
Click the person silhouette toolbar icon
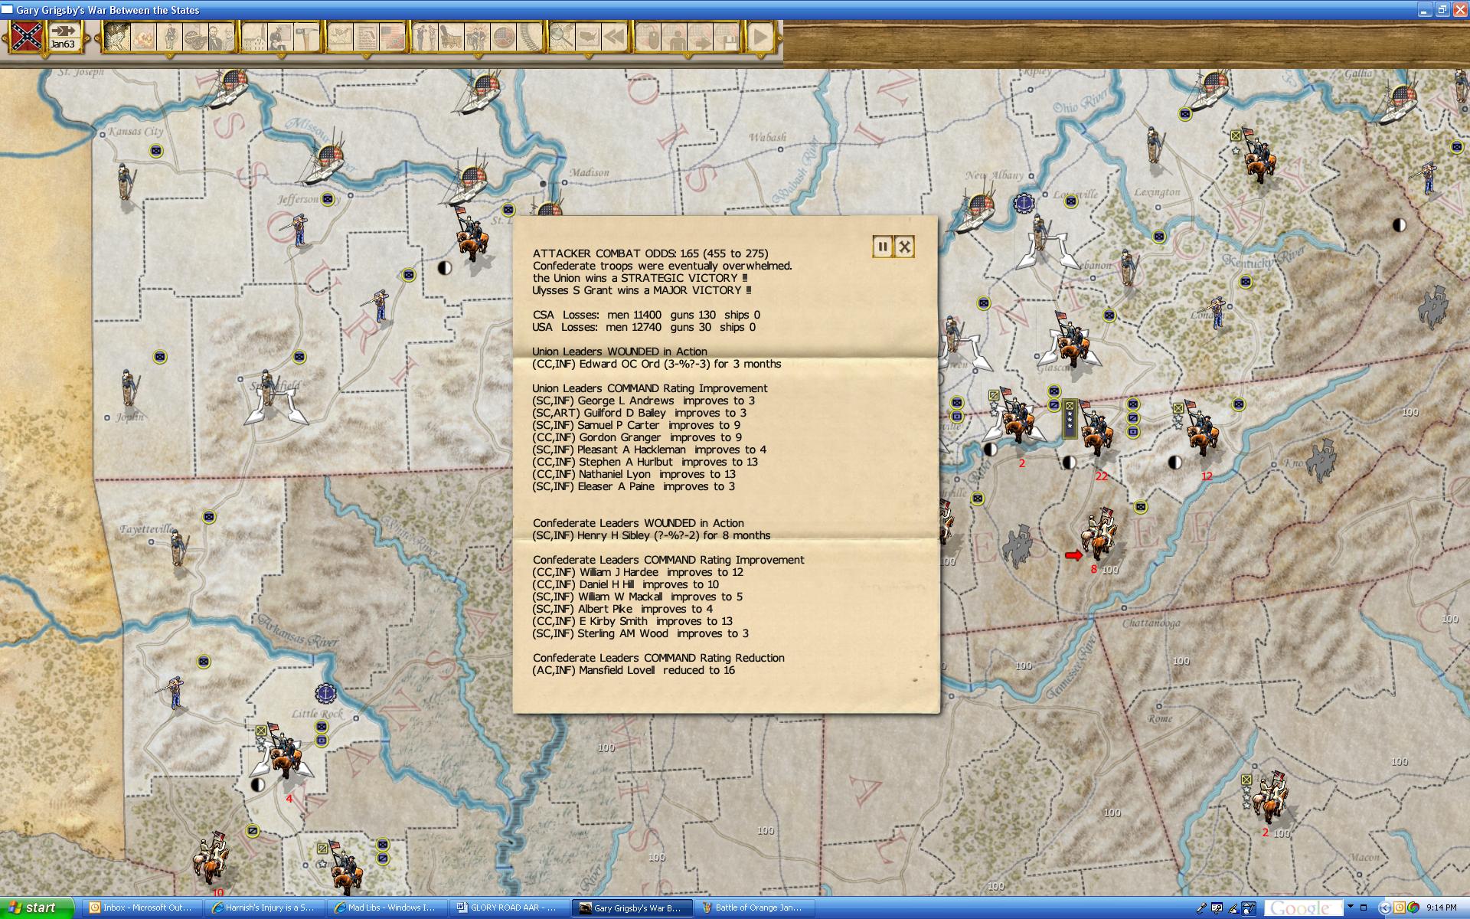pyautogui.click(x=675, y=36)
